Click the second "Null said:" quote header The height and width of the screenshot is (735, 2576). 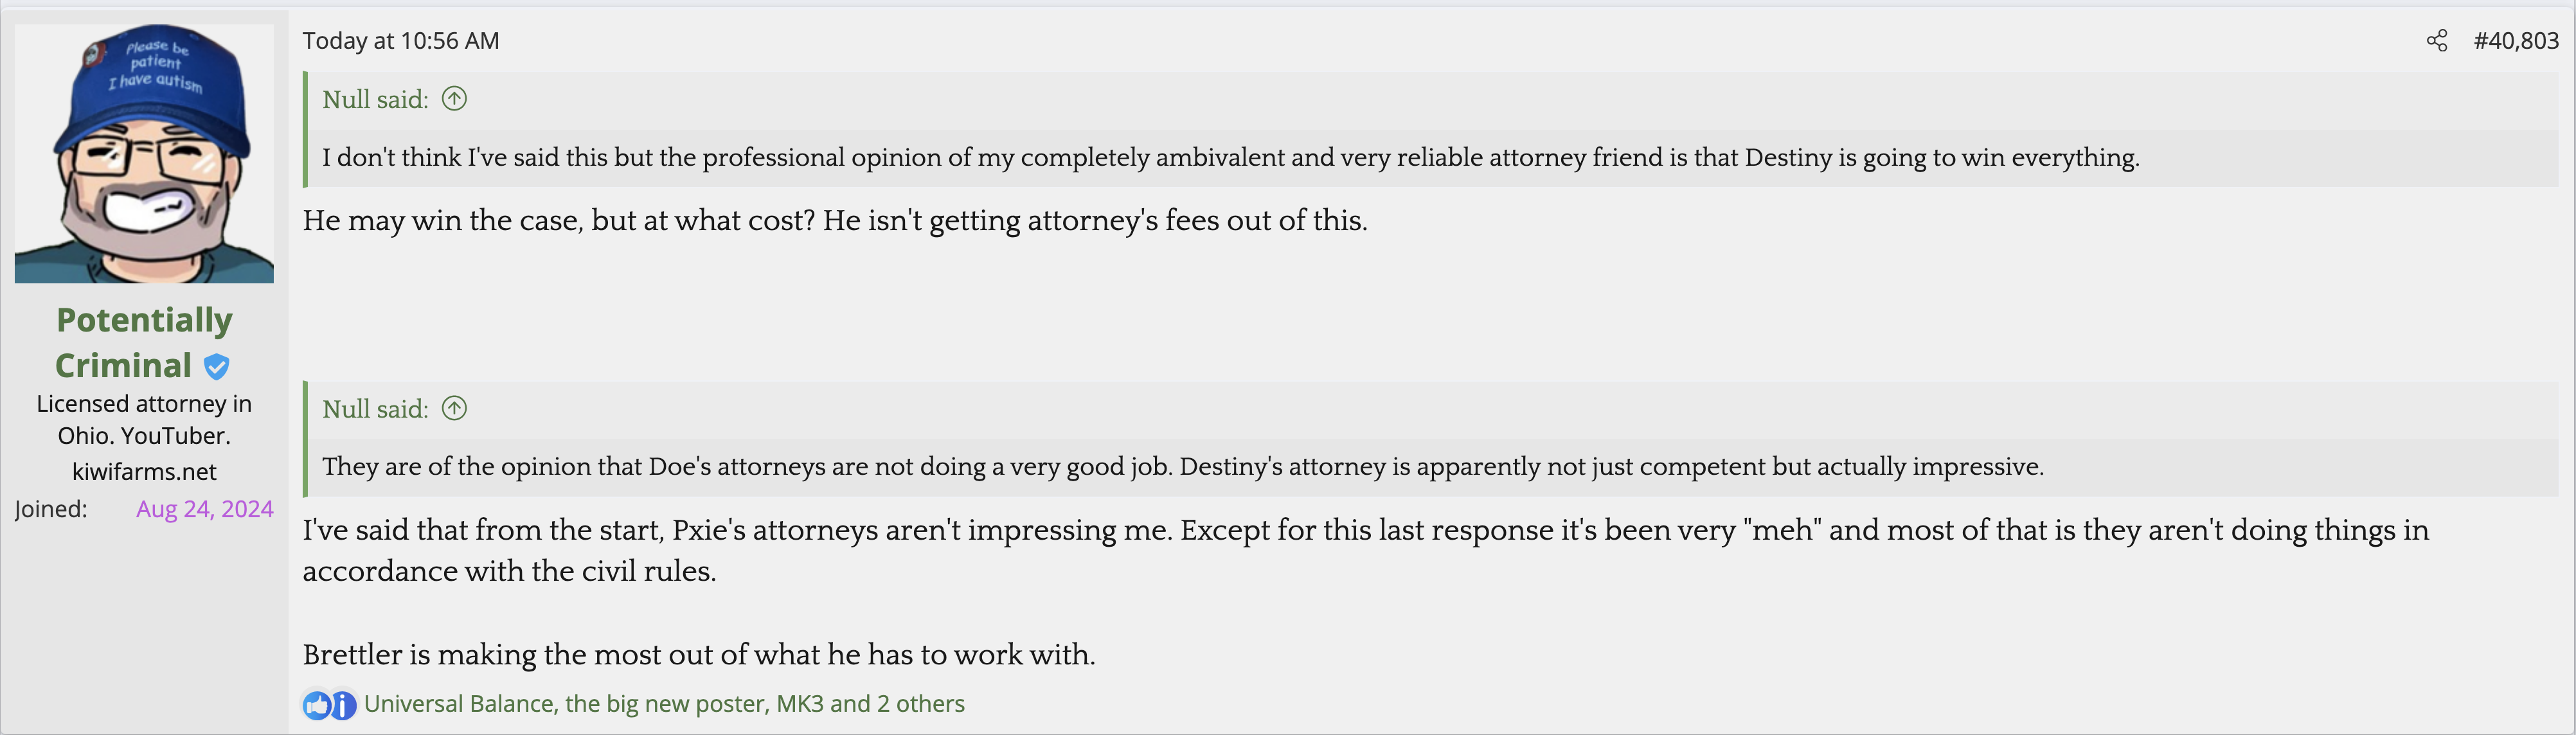[x=375, y=408]
